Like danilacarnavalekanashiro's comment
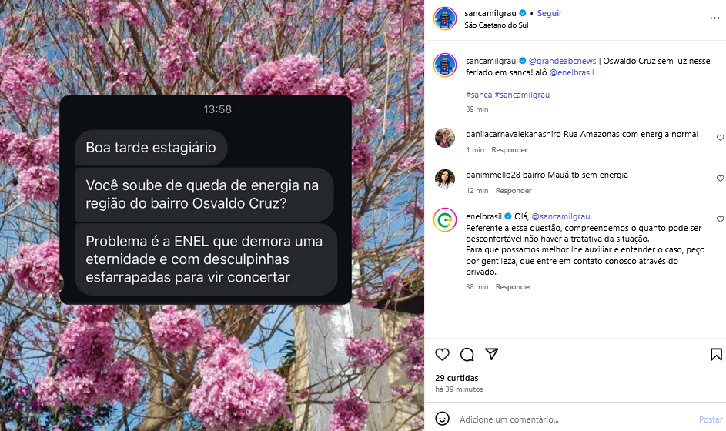Image resolution: width=726 pixels, height=431 pixels. (721, 138)
